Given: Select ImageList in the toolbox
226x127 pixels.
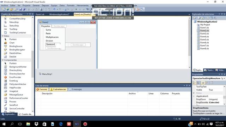Looking at the screenshot, I should [x=14, y=91].
